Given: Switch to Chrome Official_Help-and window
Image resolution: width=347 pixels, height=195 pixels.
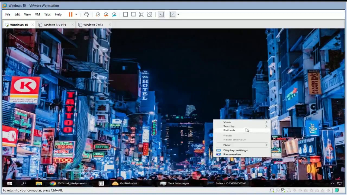Looking at the screenshot, I should (70, 183).
